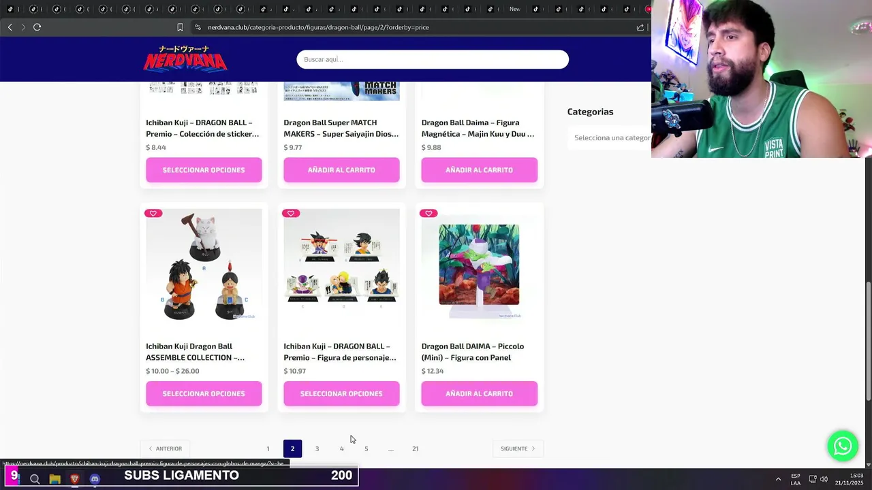Click the heart on the Figura de personaje card
Viewport: 872px width, 490px height.
tap(291, 213)
